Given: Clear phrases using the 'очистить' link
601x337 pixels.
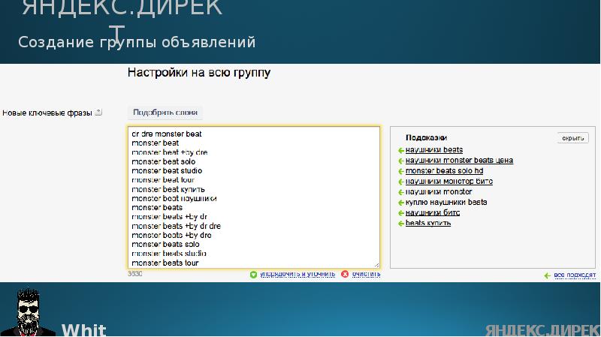Looking at the screenshot, I should tap(366, 275).
